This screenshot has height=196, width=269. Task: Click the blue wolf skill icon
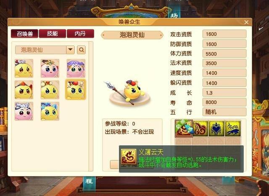(x=233, y=129)
